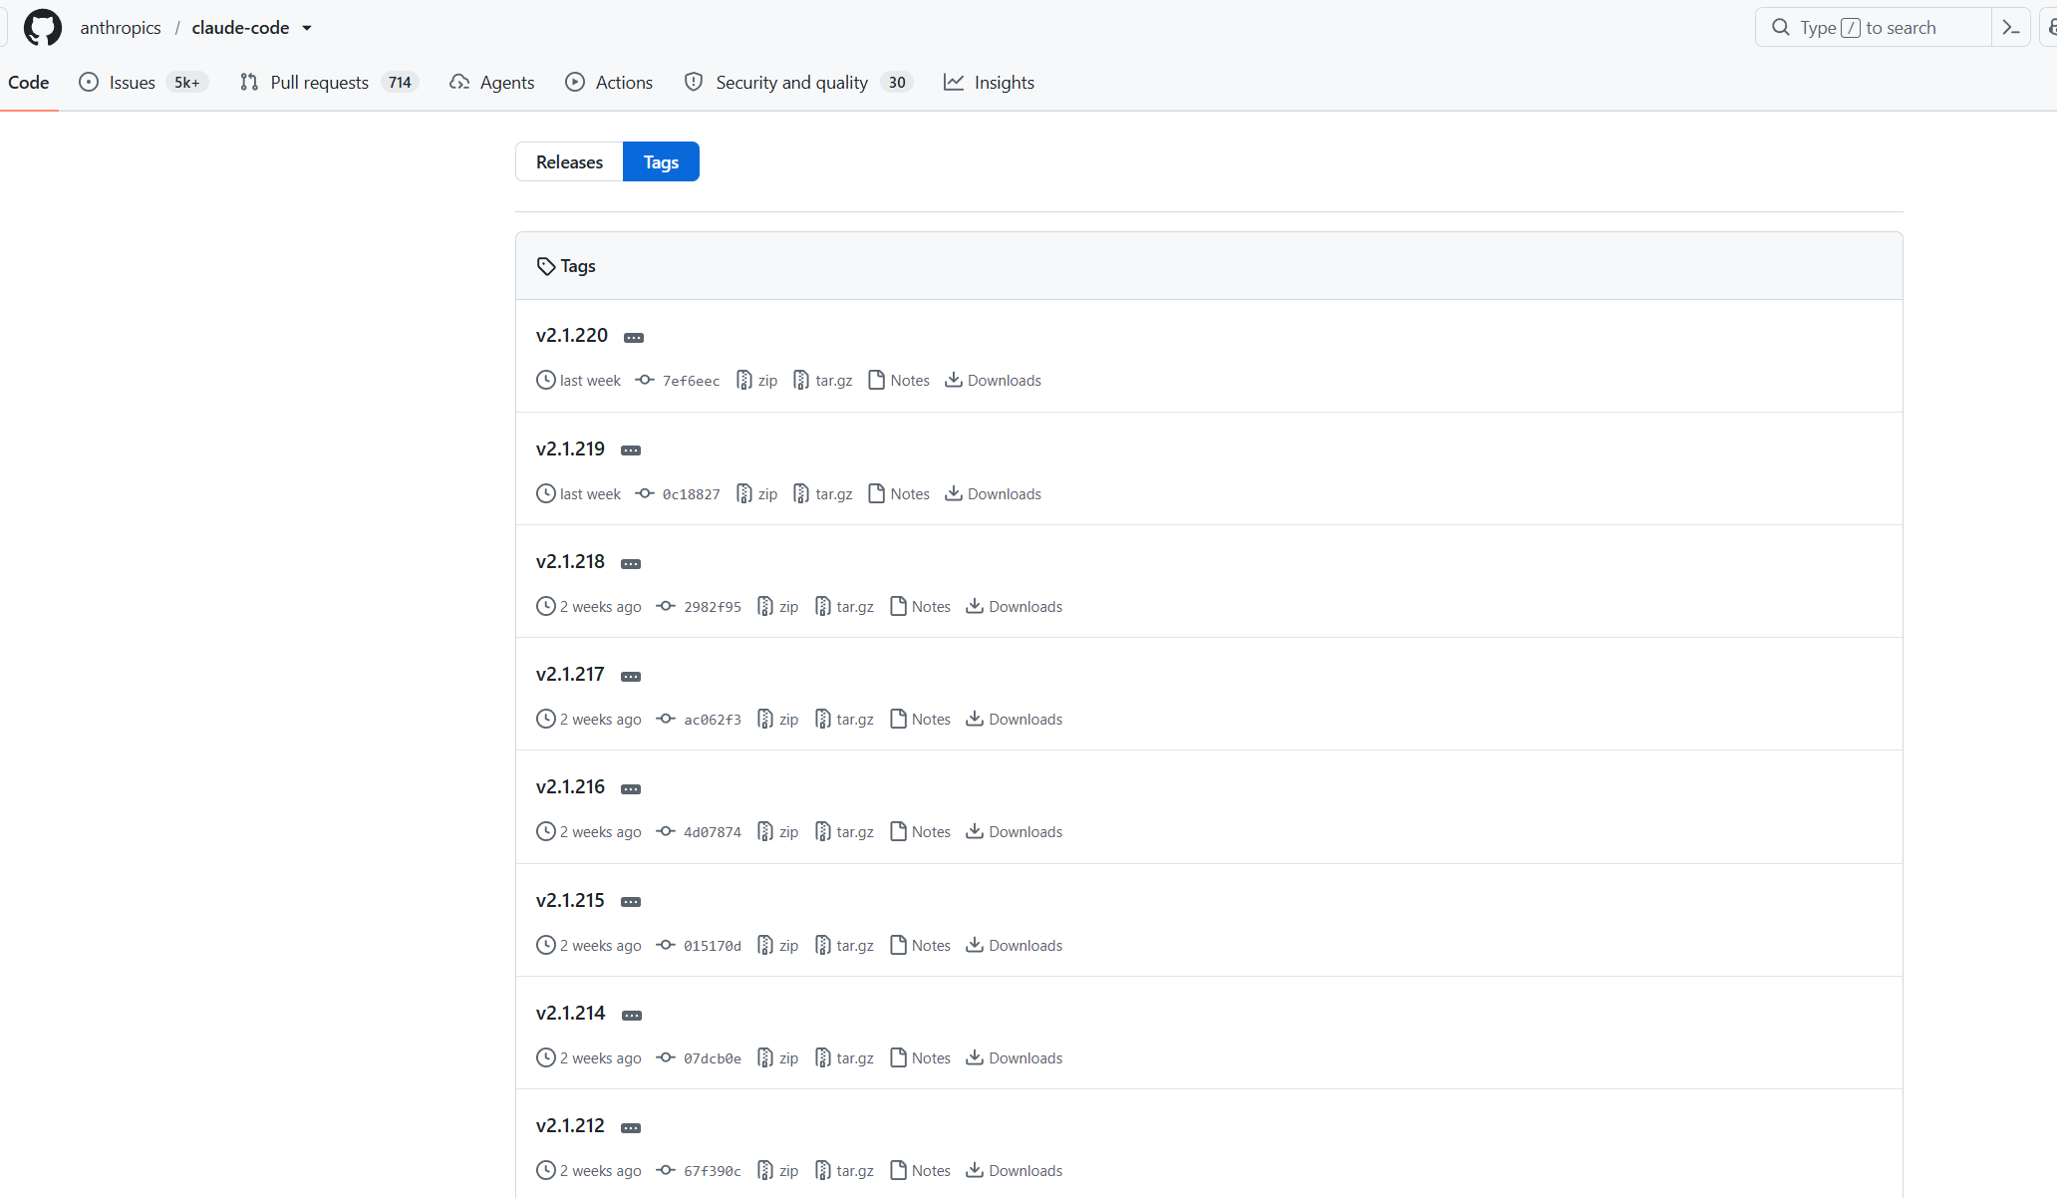Expand the v2.1.216 tag message ellipsis
Screen dimensions: 2057x1198
click(x=631, y=789)
